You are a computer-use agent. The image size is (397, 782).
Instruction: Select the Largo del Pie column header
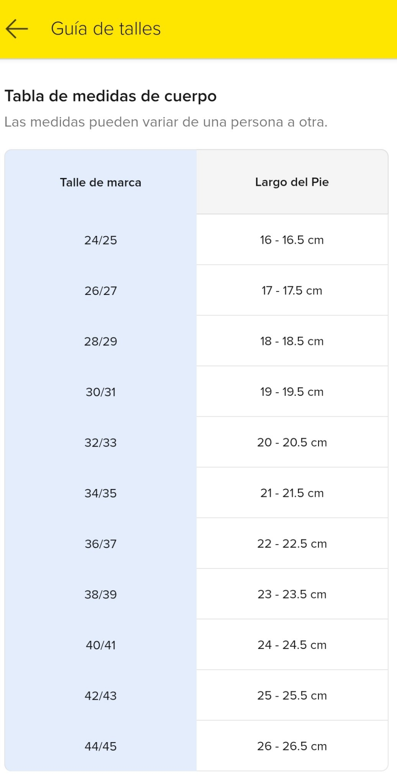click(292, 182)
